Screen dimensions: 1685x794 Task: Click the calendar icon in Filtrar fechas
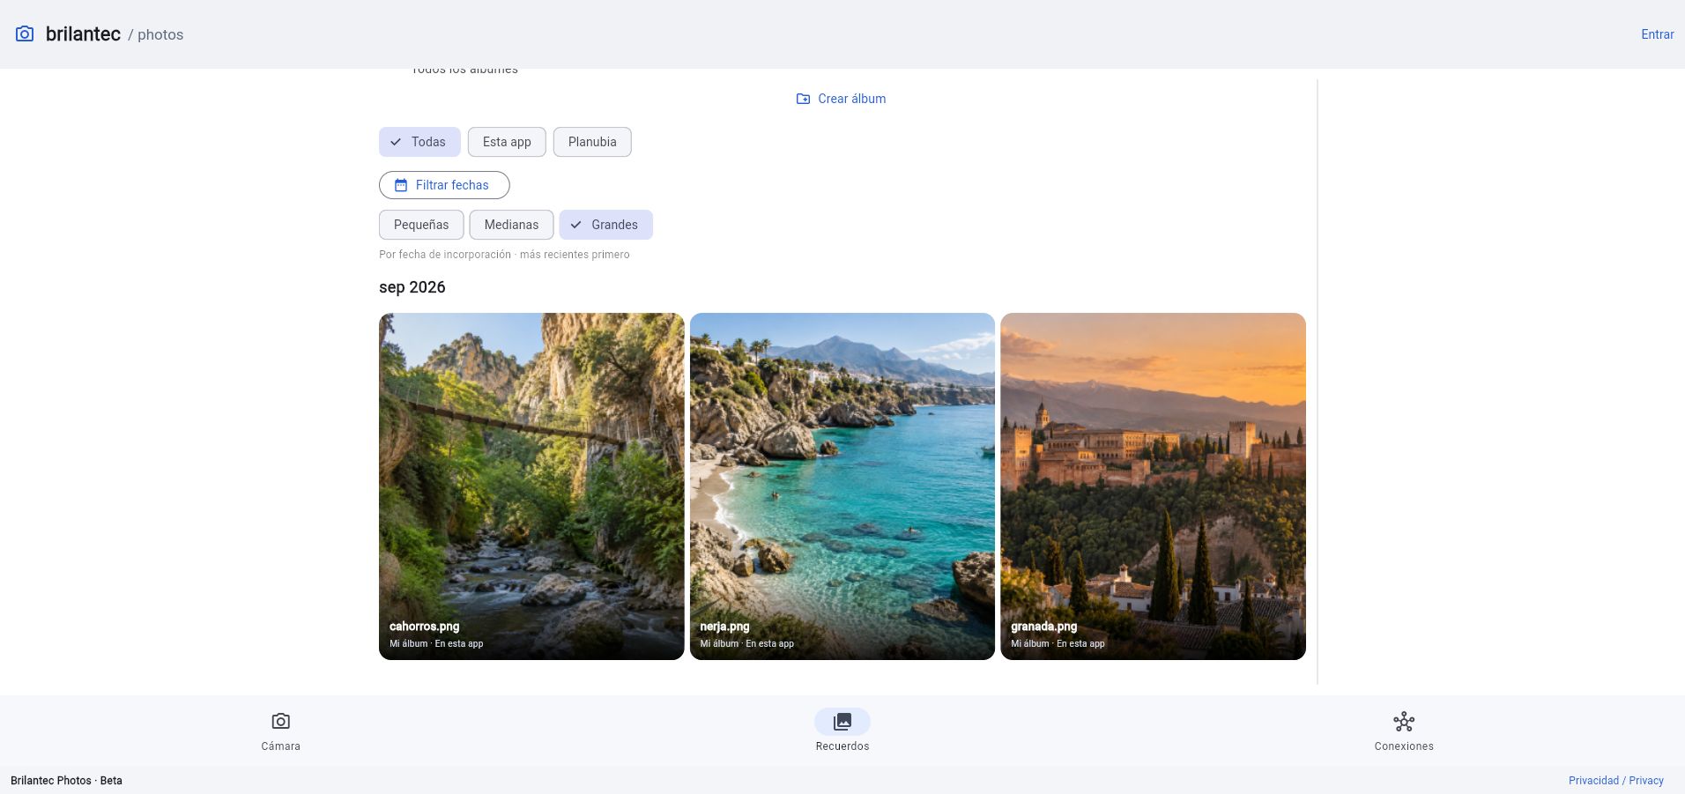(401, 185)
